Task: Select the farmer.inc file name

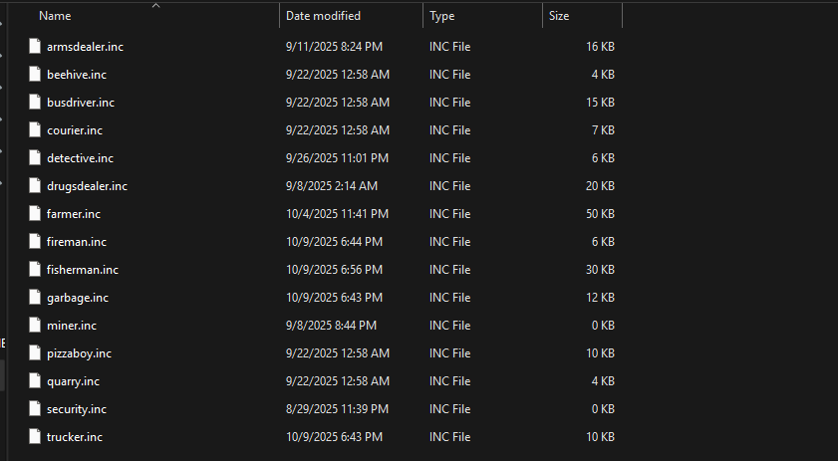Action: [74, 214]
